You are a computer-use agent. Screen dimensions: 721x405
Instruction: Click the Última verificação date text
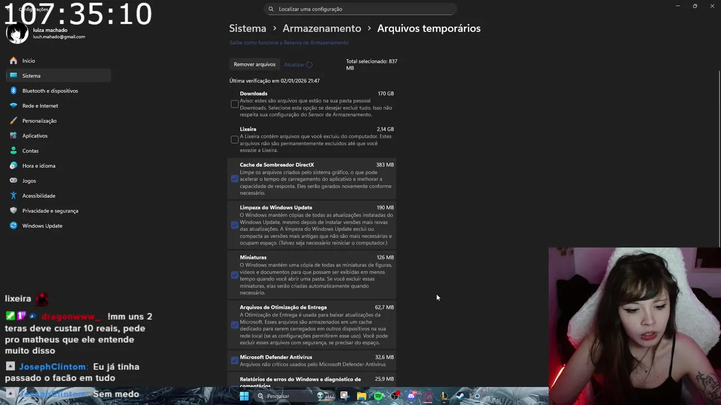coord(274,81)
